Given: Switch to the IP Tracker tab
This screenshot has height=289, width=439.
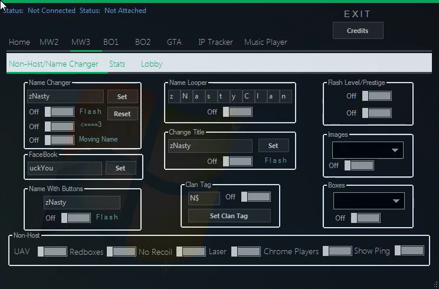Looking at the screenshot, I should 215,42.
